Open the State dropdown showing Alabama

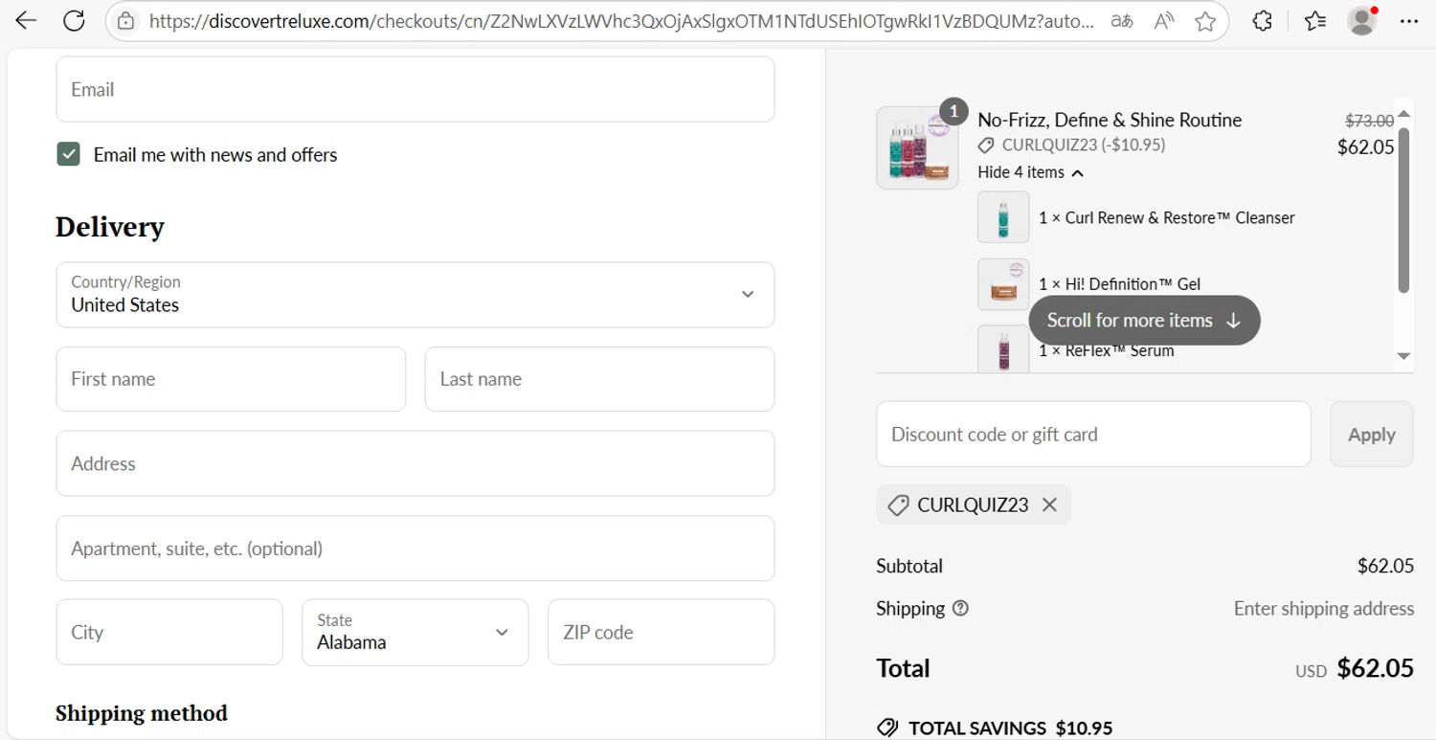415,632
